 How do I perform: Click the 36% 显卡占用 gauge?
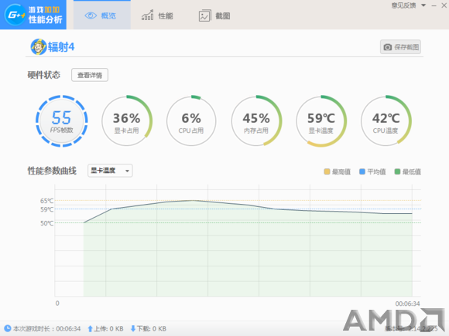click(126, 120)
